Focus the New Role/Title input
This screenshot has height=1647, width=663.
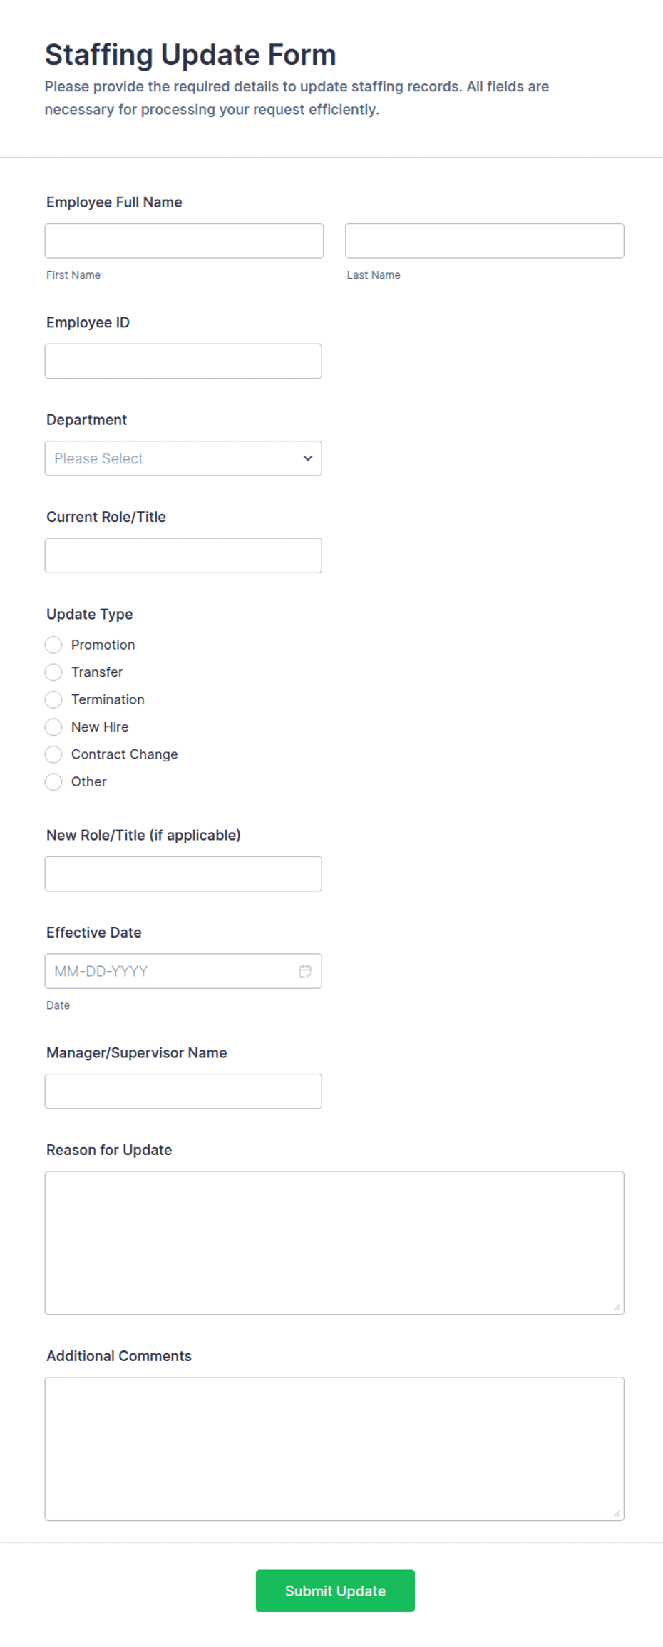tap(183, 874)
